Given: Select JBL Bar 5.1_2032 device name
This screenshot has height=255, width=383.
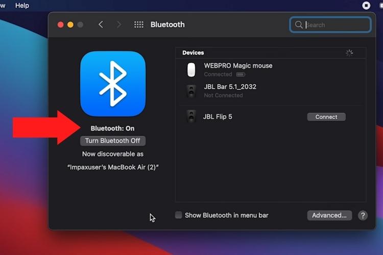Looking at the screenshot, I should point(230,87).
